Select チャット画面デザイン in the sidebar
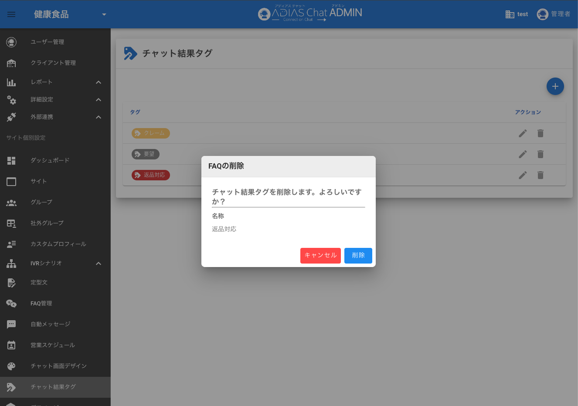The image size is (578, 406). coord(58,366)
